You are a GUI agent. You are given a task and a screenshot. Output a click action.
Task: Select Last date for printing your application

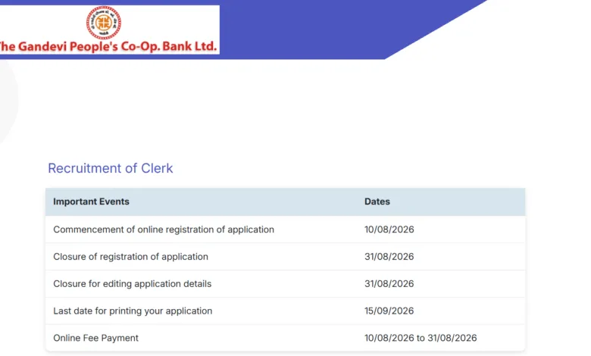pos(133,311)
